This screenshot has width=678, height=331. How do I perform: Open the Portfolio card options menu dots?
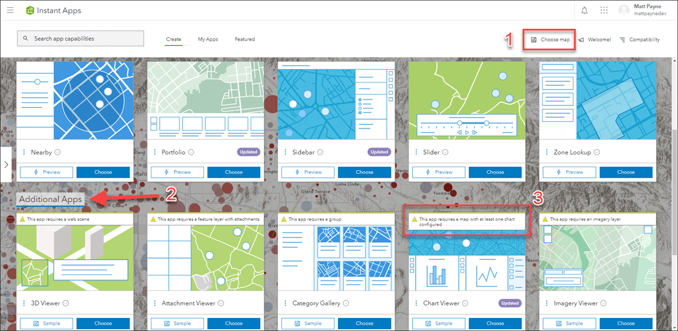click(x=155, y=152)
